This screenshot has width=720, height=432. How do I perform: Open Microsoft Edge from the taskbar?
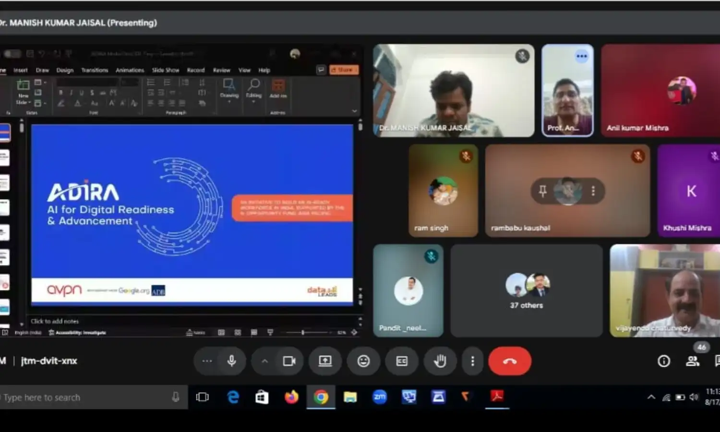233,397
